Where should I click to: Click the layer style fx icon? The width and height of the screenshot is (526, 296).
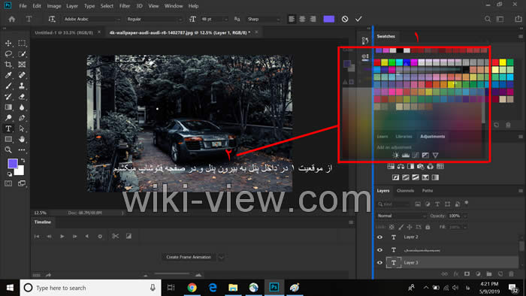tap(456, 274)
